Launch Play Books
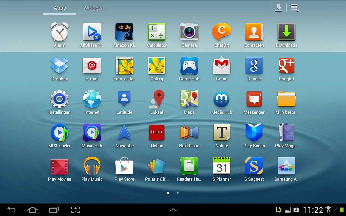The image size is (346, 216). click(x=254, y=133)
